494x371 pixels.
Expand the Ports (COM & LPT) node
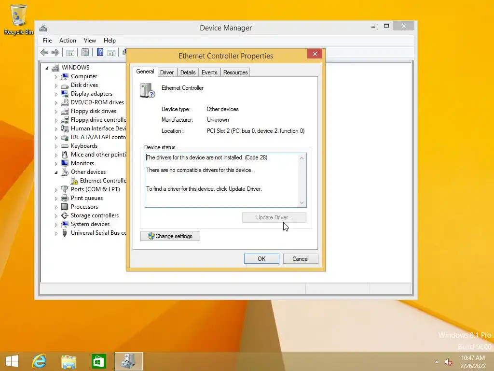56,190
